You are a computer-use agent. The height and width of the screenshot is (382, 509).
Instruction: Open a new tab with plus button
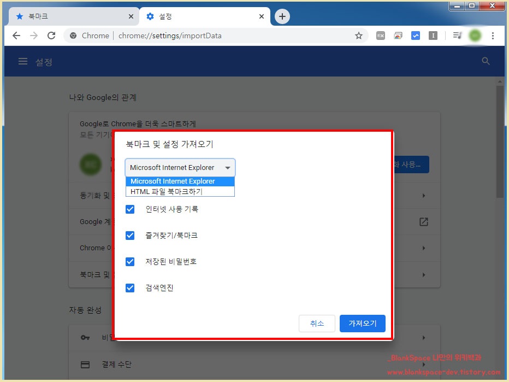click(282, 16)
